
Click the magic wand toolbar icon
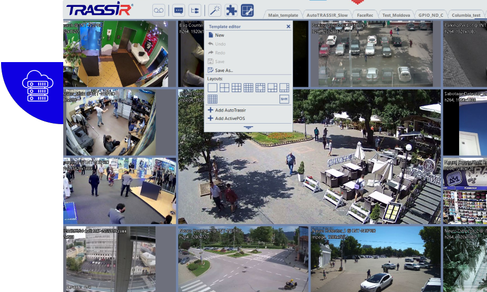pos(215,10)
